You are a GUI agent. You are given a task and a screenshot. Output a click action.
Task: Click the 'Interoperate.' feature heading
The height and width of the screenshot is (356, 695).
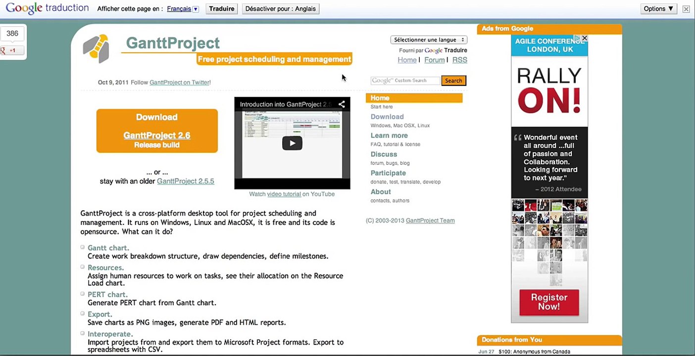tap(110, 334)
